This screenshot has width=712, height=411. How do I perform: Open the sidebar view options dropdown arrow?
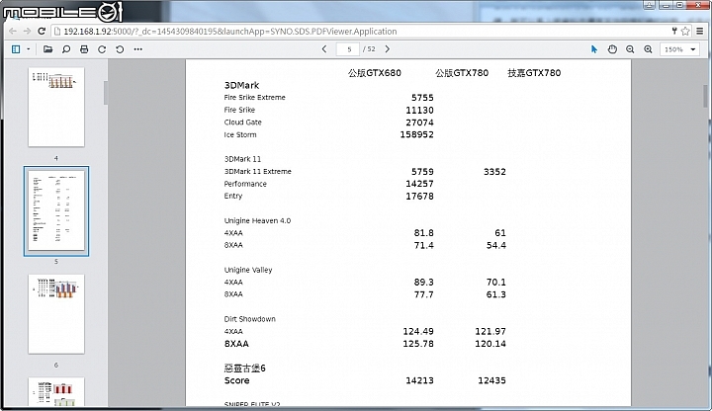[28, 49]
